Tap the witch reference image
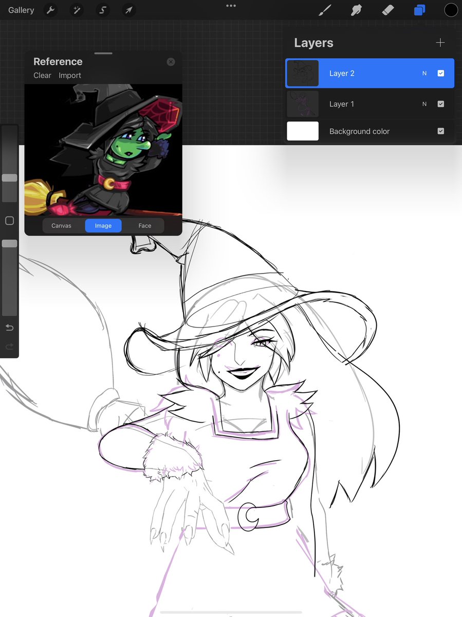This screenshot has width=462, height=617. coord(103,150)
